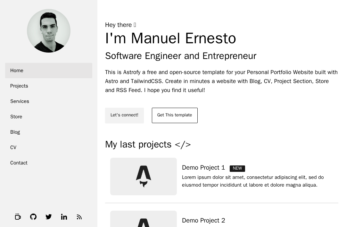Select Blog from the sidebar
346x227 pixels.
49,132
